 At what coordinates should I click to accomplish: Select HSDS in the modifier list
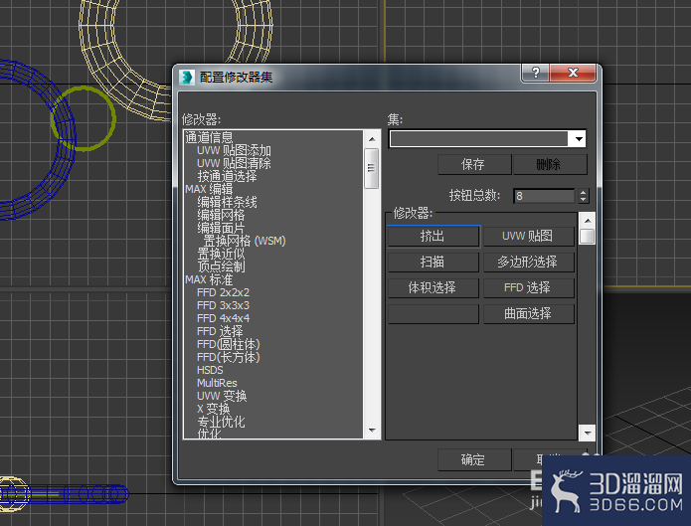point(210,370)
